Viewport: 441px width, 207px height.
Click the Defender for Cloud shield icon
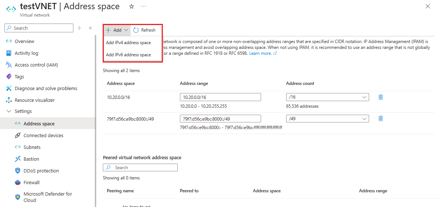(x=18, y=197)
